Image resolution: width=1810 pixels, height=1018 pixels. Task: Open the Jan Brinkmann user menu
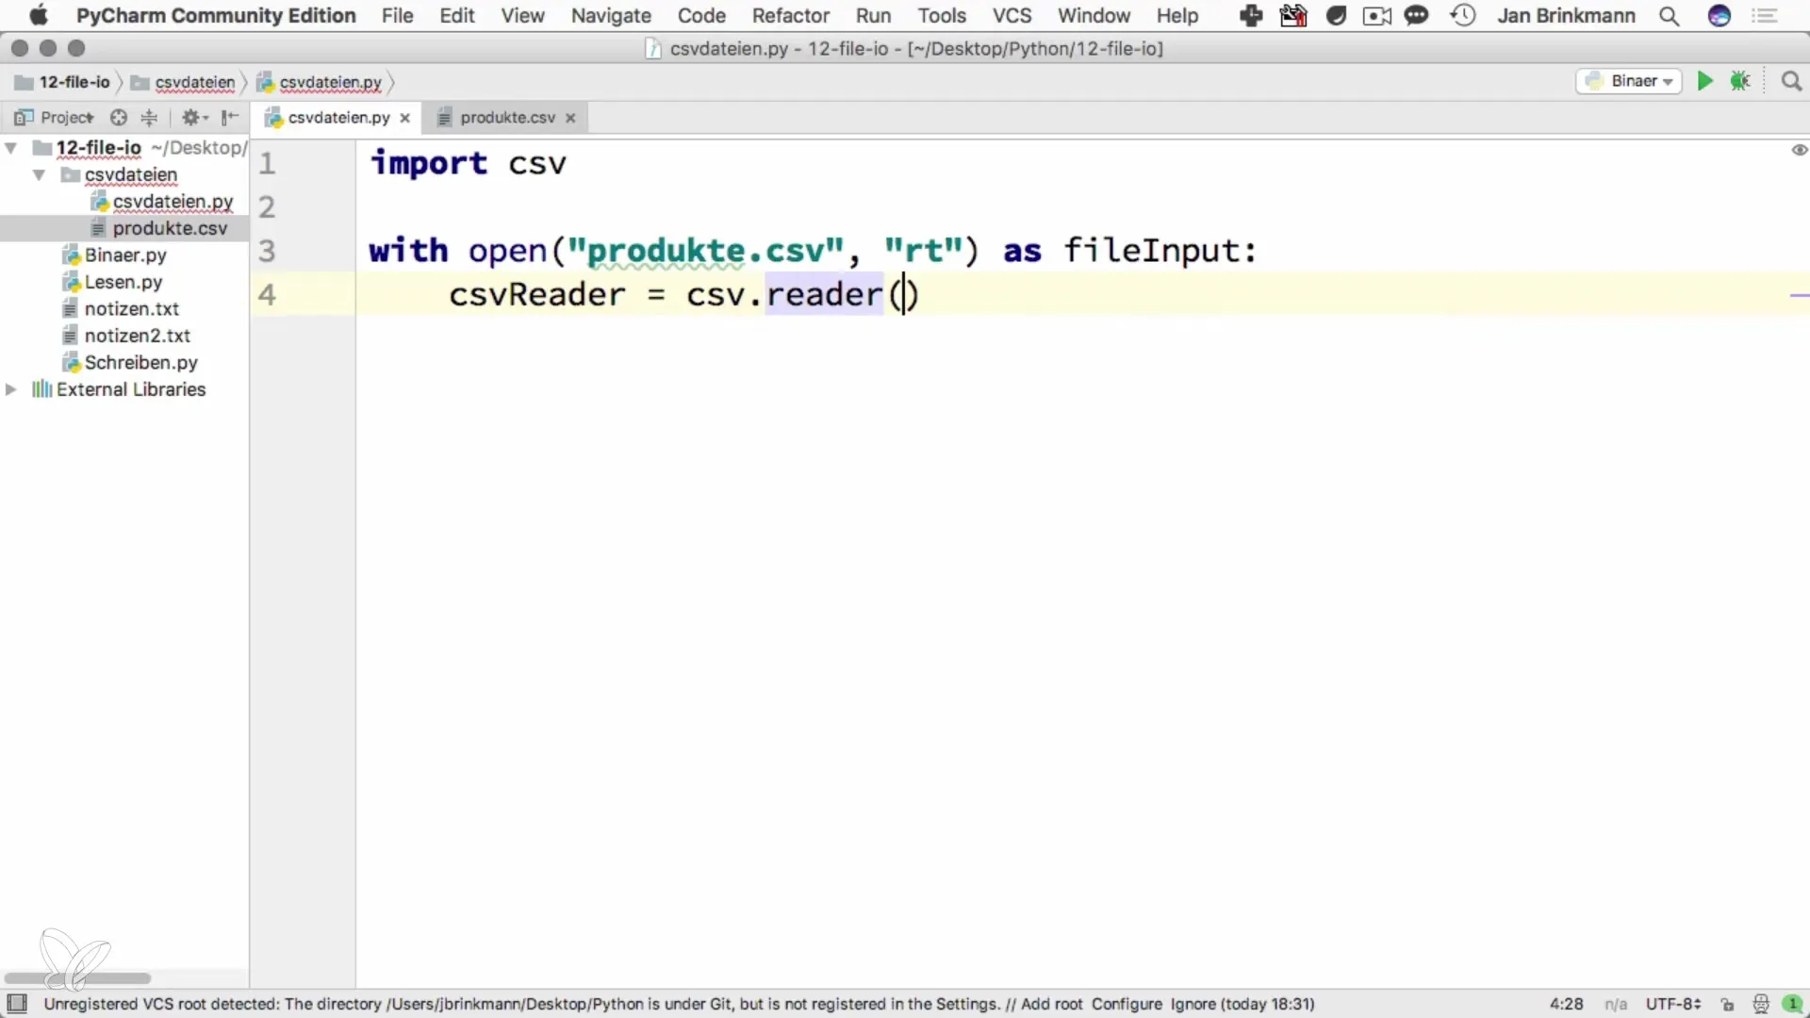[1566, 16]
